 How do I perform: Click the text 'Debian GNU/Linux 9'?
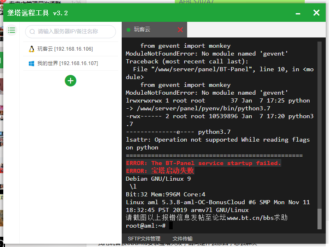pyautogui.click(x=158, y=179)
